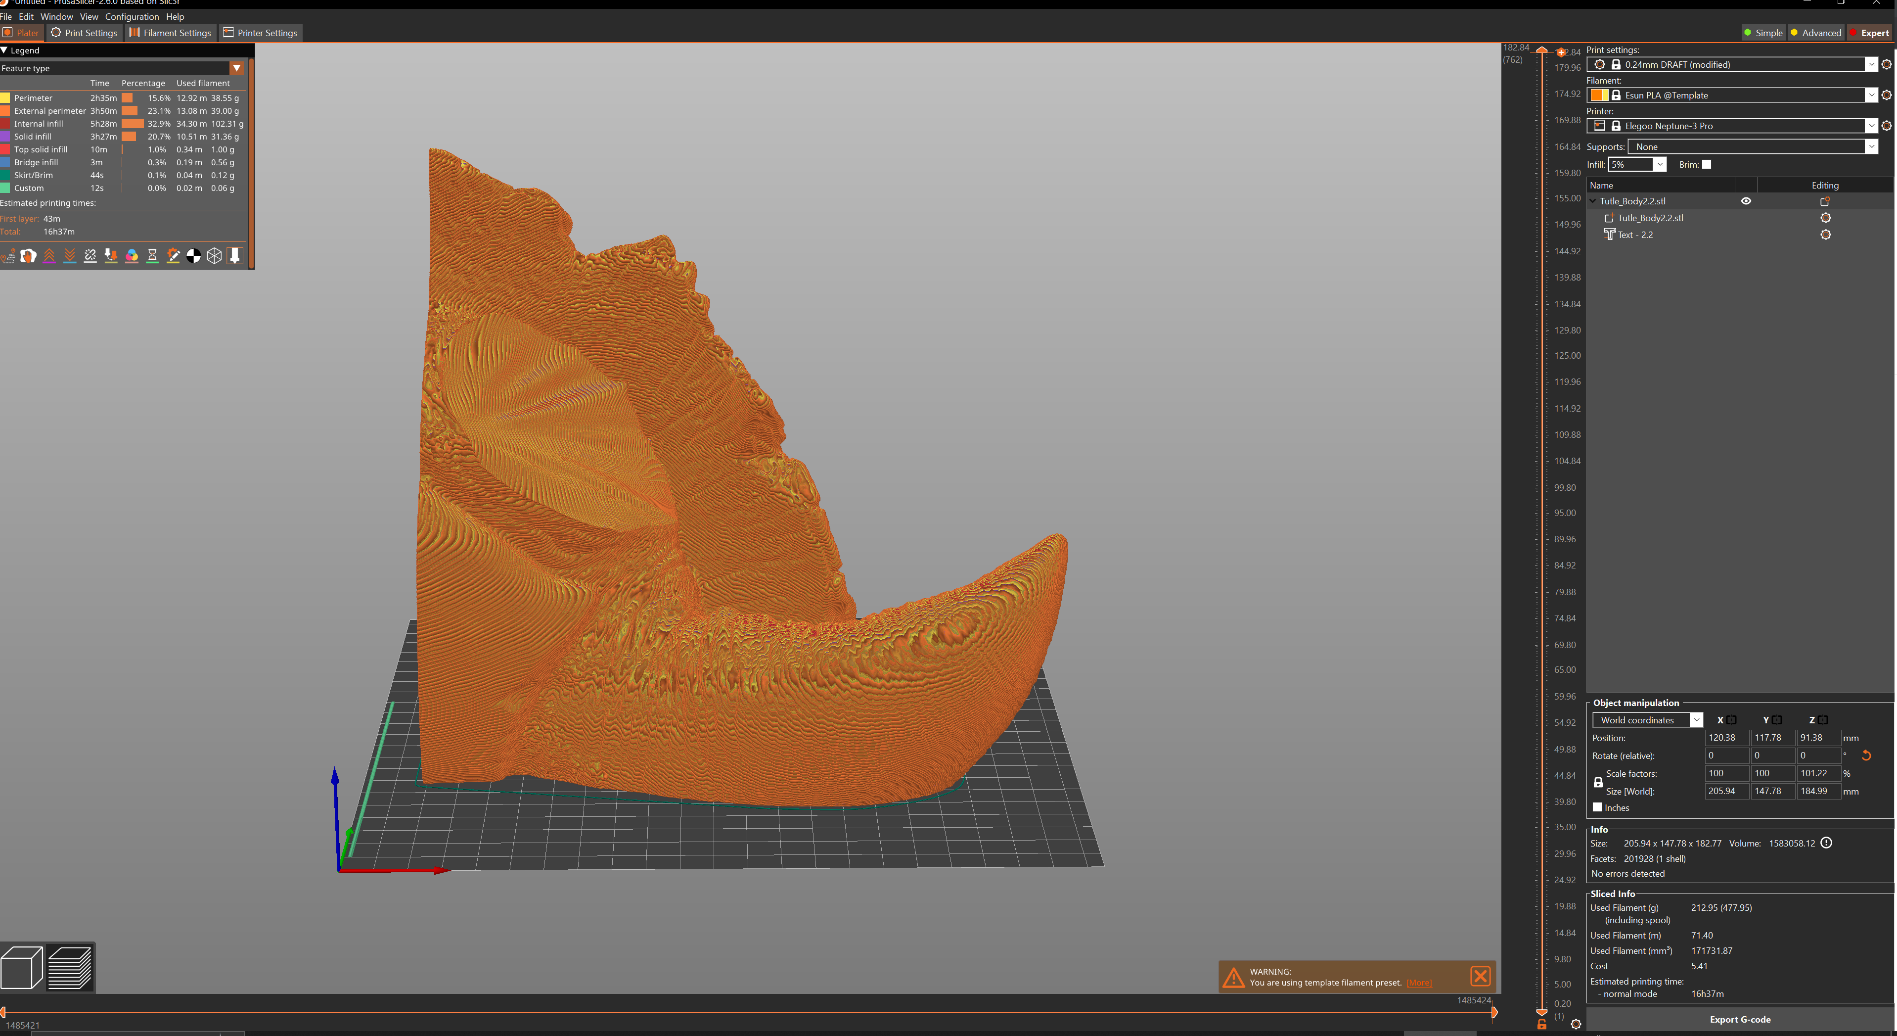Toggle scale factors uniform lock
This screenshot has width=1897, height=1036.
(1598, 783)
